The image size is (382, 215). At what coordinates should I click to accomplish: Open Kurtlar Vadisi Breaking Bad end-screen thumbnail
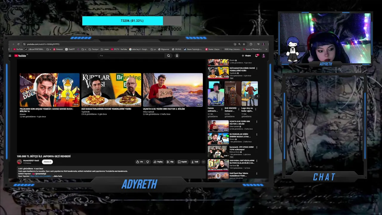coord(111,90)
